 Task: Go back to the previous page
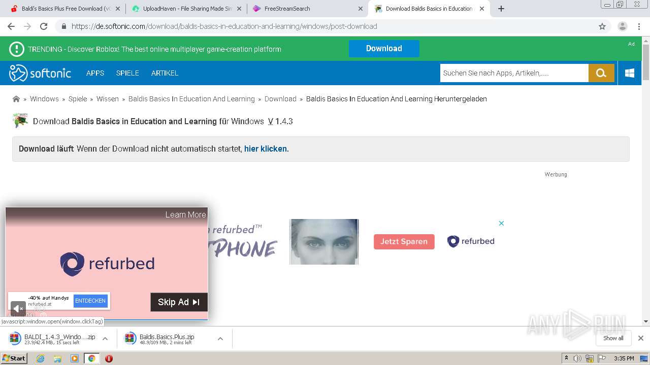click(11, 26)
